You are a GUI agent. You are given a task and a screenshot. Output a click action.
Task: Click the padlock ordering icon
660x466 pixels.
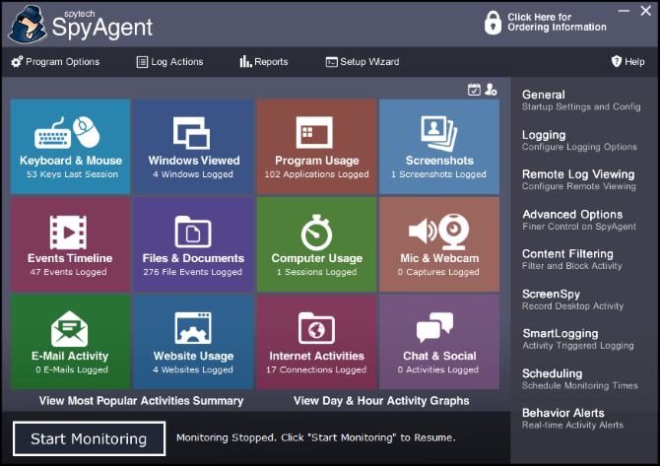493,23
